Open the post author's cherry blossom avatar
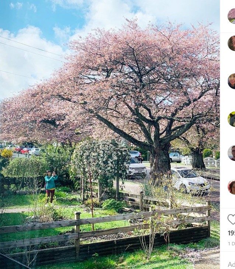 point(231,16)
